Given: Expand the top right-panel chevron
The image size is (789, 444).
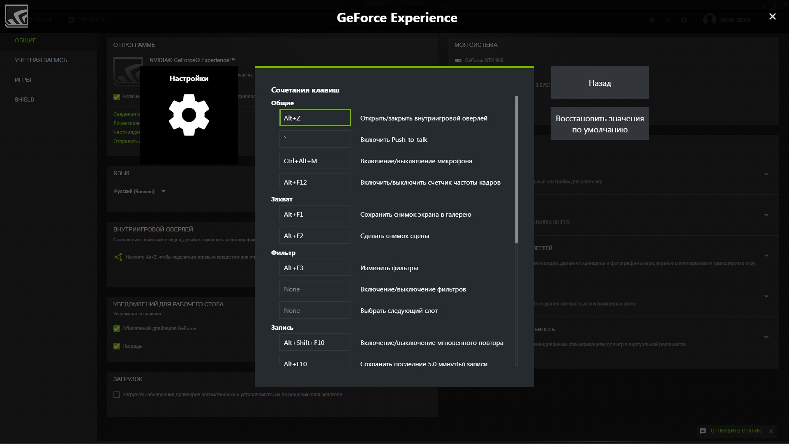Looking at the screenshot, I should point(766,174).
